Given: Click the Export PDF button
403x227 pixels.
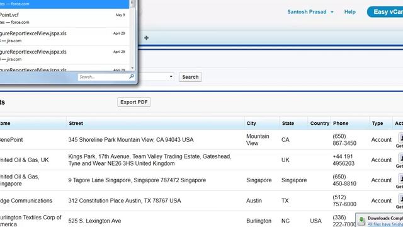Looking at the screenshot, I should tap(134, 102).
